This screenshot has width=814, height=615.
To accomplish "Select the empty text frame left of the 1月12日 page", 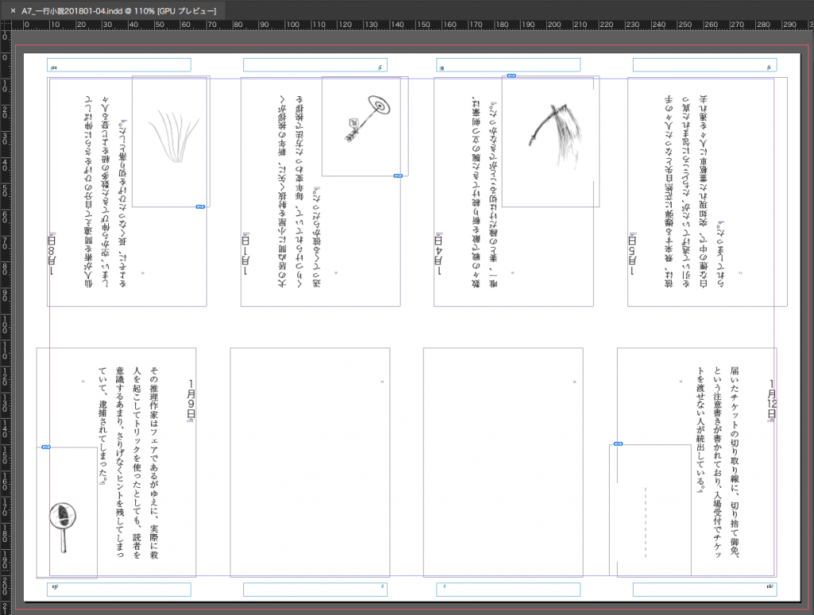I will click(503, 462).
